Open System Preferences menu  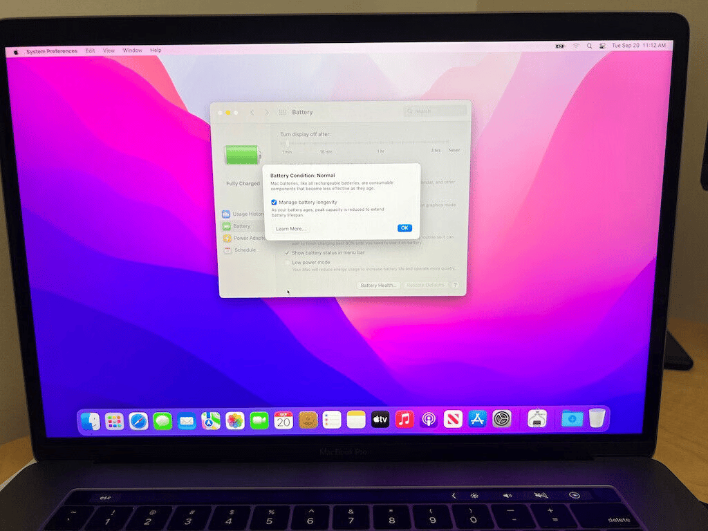(52, 51)
